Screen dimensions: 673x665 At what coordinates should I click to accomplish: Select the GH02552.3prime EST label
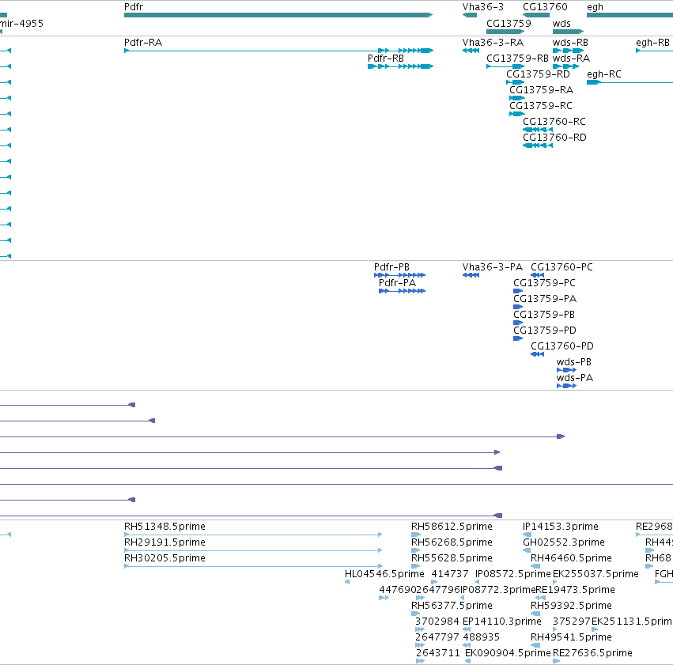tap(564, 542)
